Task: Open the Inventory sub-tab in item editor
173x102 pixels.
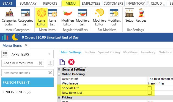Action: [x=148, y=52]
